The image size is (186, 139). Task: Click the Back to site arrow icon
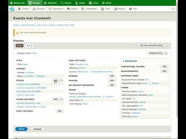click(11, 3)
